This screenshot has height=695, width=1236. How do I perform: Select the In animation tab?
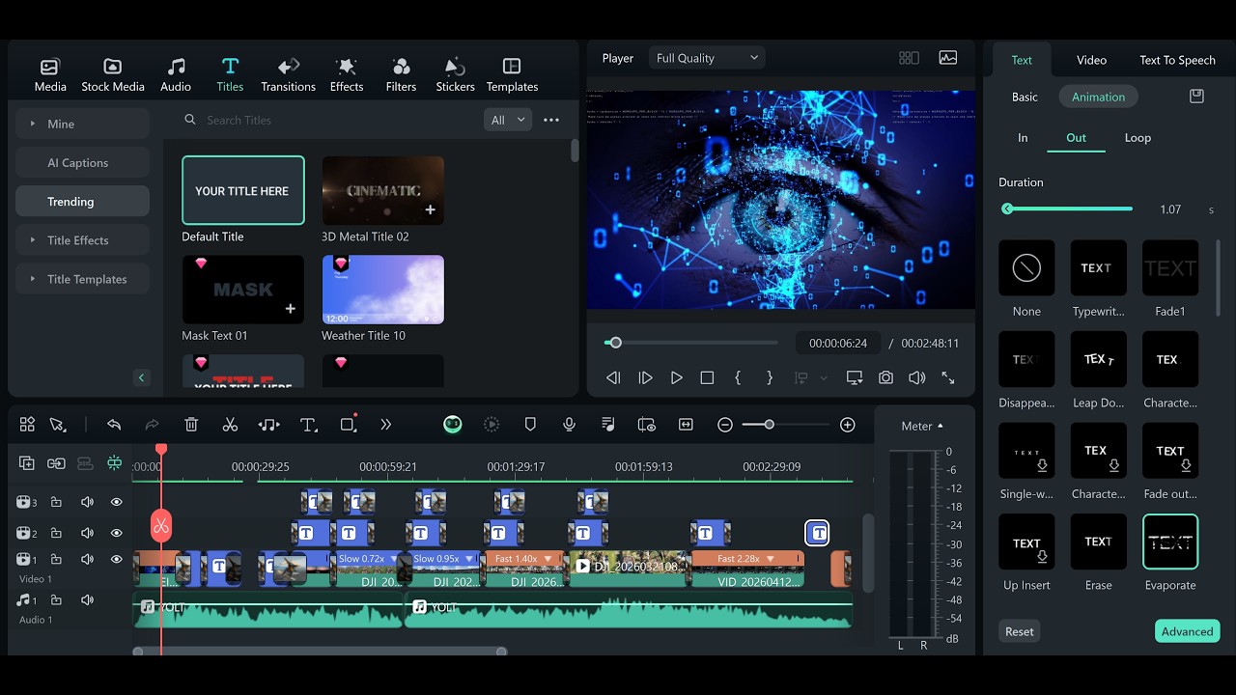(x=1023, y=137)
